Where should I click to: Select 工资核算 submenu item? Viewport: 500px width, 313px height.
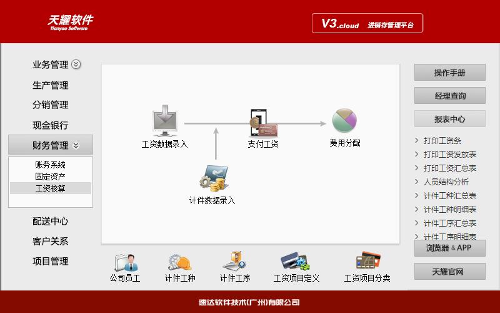(51, 188)
